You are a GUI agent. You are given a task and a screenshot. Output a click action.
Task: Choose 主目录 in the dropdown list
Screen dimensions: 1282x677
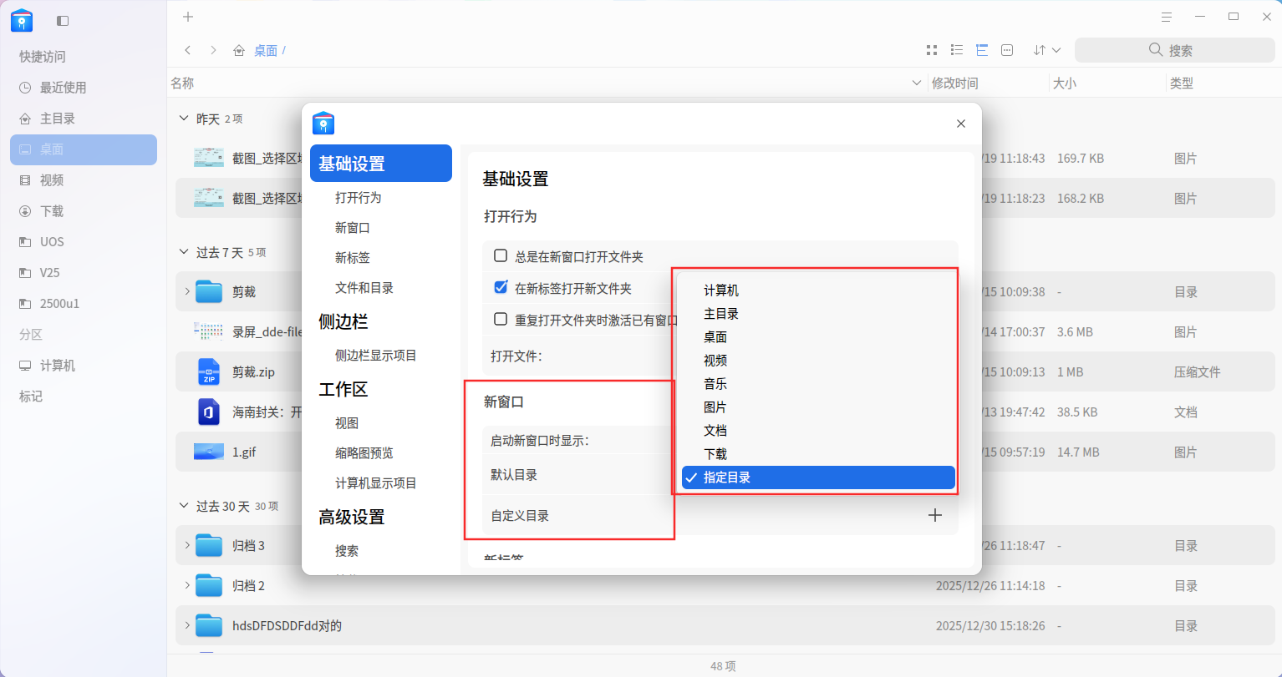click(818, 314)
